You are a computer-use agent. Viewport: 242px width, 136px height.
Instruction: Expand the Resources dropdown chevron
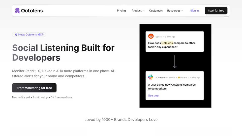pos(182,11)
